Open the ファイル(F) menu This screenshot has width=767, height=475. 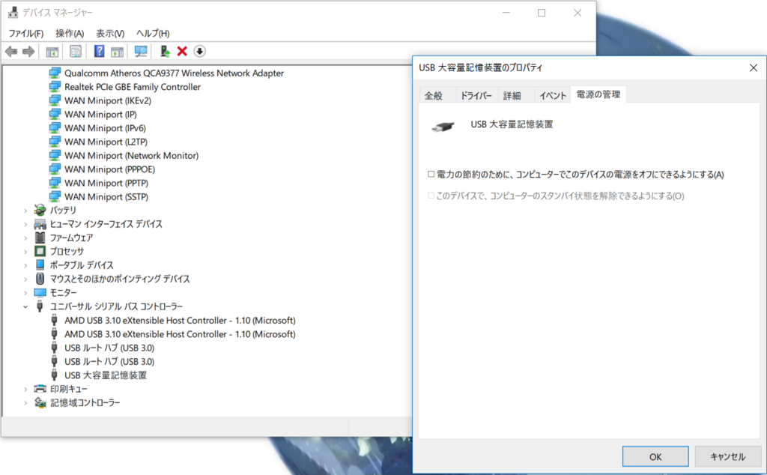pyautogui.click(x=26, y=33)
